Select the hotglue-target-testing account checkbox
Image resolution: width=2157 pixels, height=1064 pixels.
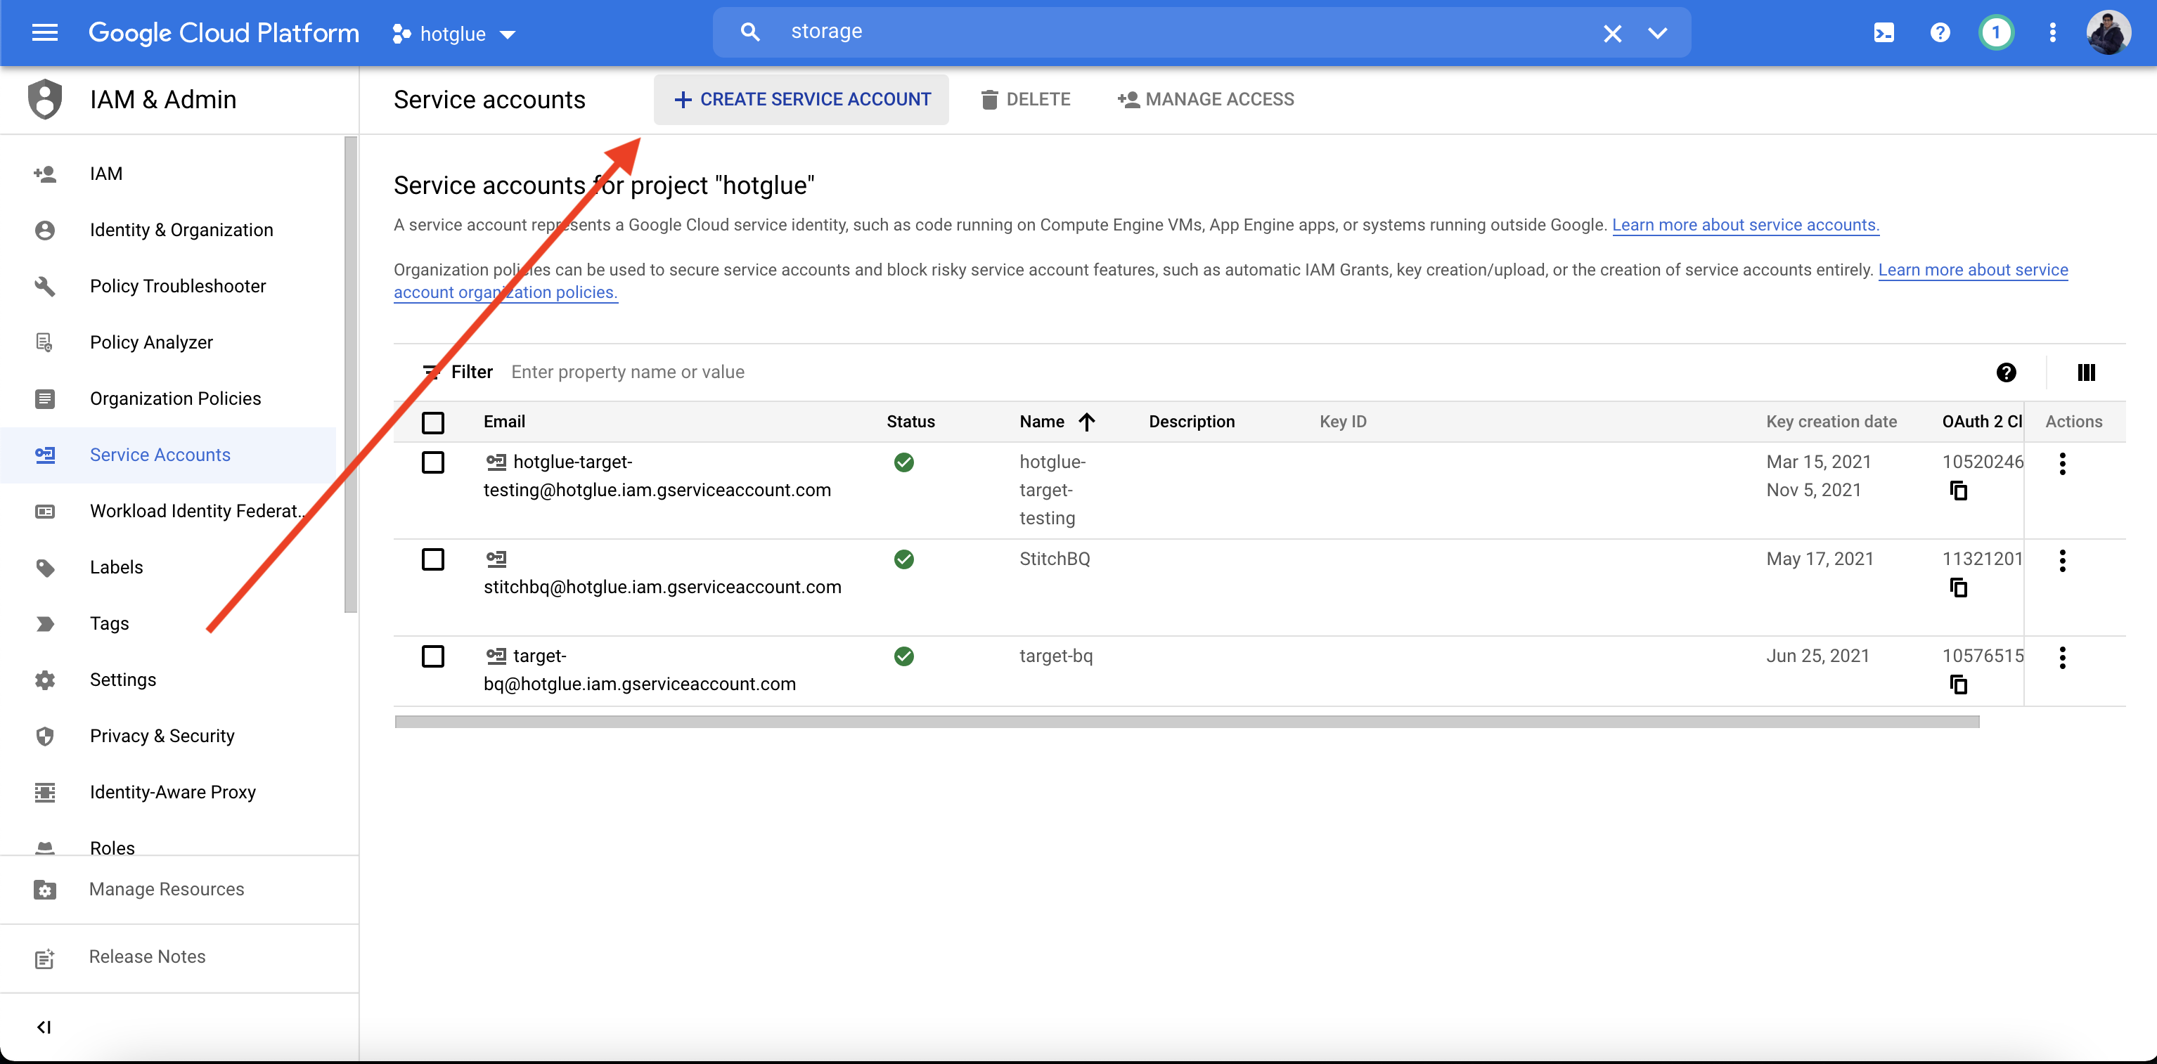[433, 462]
